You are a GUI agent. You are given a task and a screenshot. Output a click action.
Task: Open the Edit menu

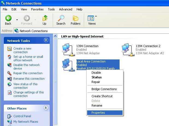[14, 9]
